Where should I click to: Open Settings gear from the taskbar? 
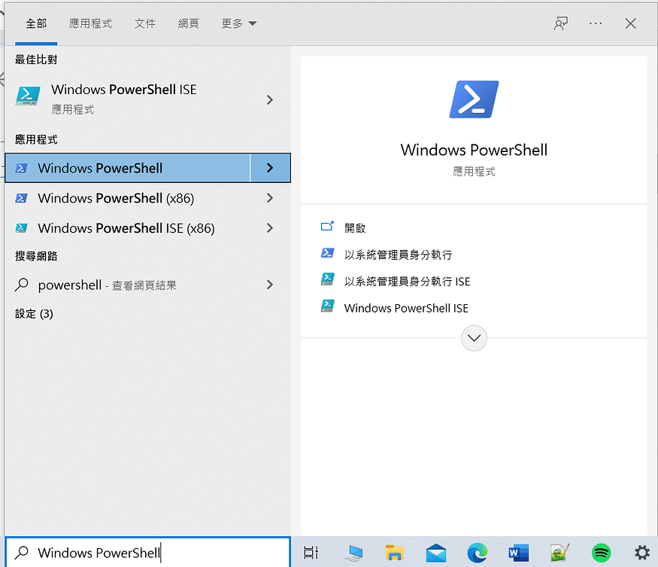point(642,552)
